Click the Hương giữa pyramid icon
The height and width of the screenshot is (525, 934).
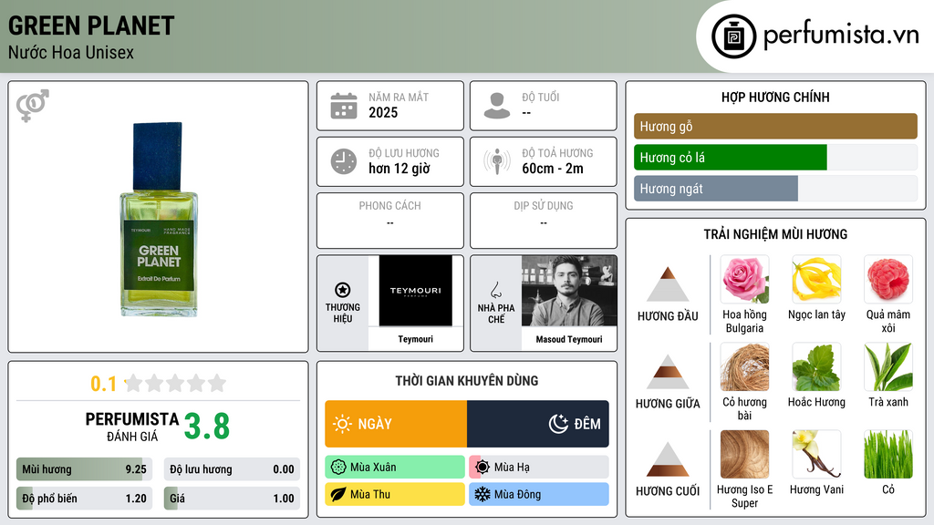[668, 372]
